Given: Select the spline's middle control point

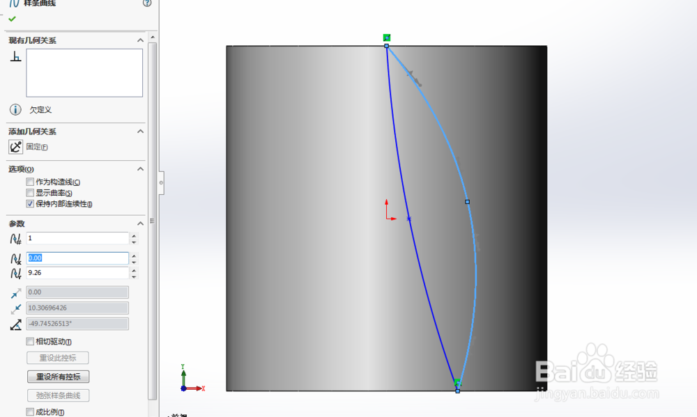Looking at the screenshot, I should coord(467,202).
